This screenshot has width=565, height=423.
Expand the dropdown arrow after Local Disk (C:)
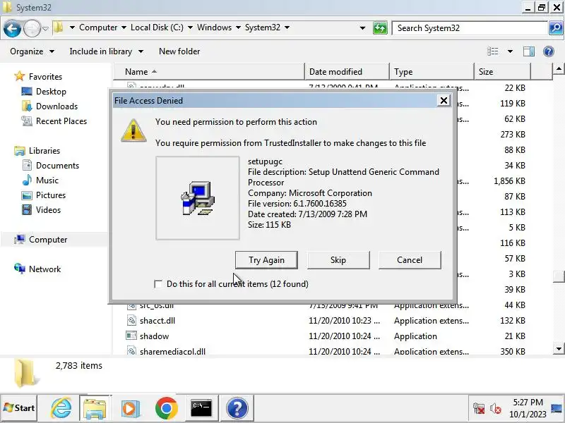pyautogui.click(x=190, y=27)
